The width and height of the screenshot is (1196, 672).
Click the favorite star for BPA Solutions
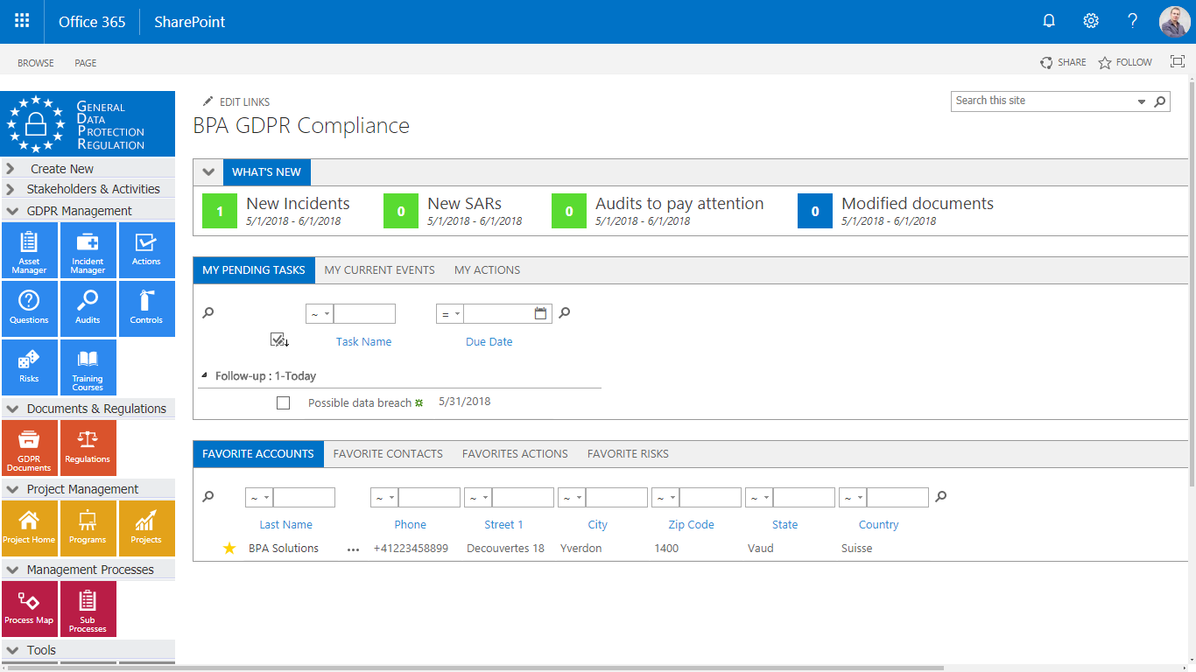point(229,549)
